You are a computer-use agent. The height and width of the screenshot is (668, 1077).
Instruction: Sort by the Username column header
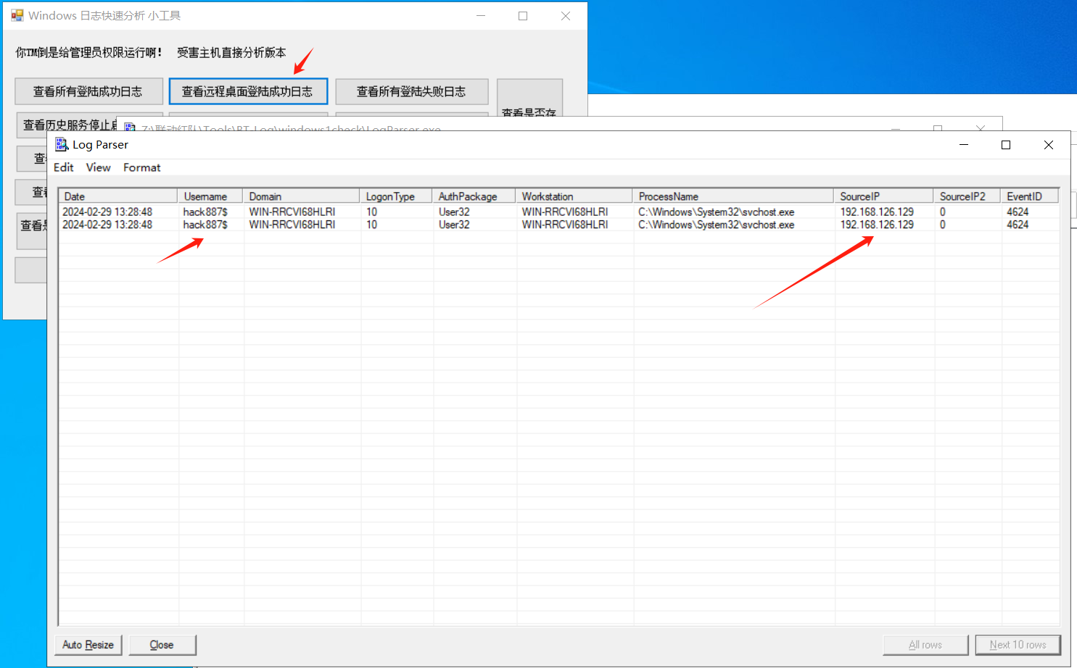click(210, 196)
